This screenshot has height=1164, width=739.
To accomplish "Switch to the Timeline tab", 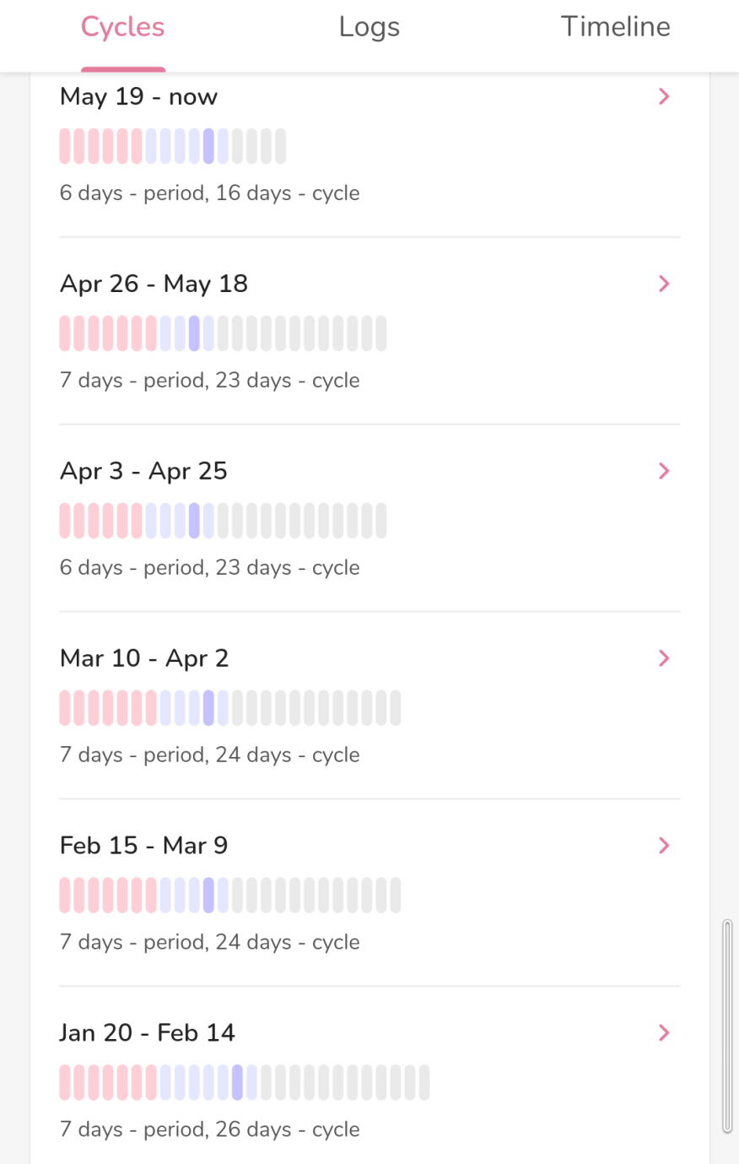I will (616, 27).
